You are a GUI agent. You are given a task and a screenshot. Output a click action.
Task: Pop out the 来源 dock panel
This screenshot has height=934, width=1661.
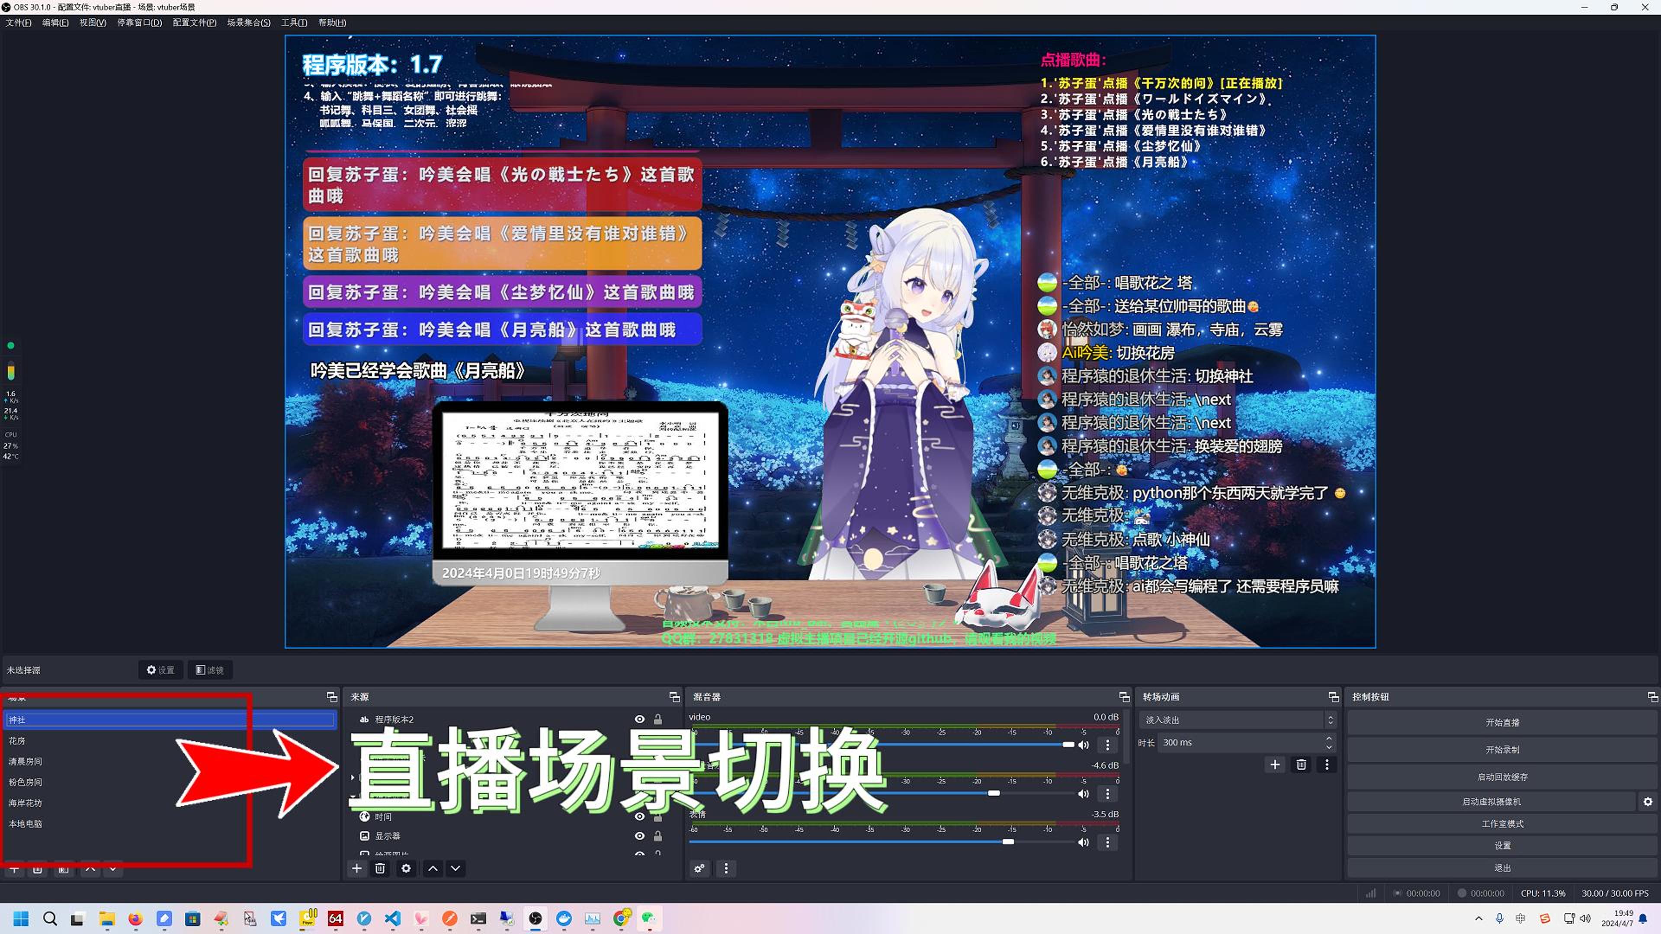(674, 697)
